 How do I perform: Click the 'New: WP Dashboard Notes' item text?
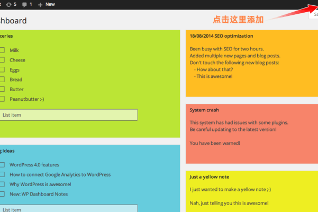(39, 194)
